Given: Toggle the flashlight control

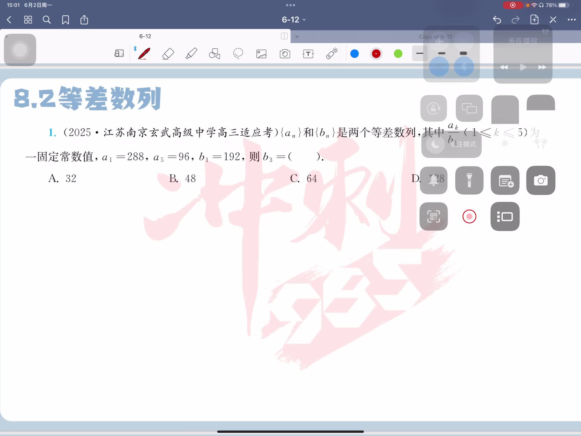Looking at the screenshot, I should [469, 180].
